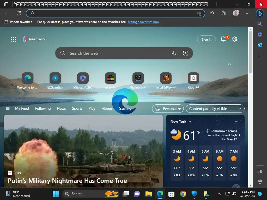Screen dimensions: 267x200
Task: Open a new tab
Action: (216, 4)
